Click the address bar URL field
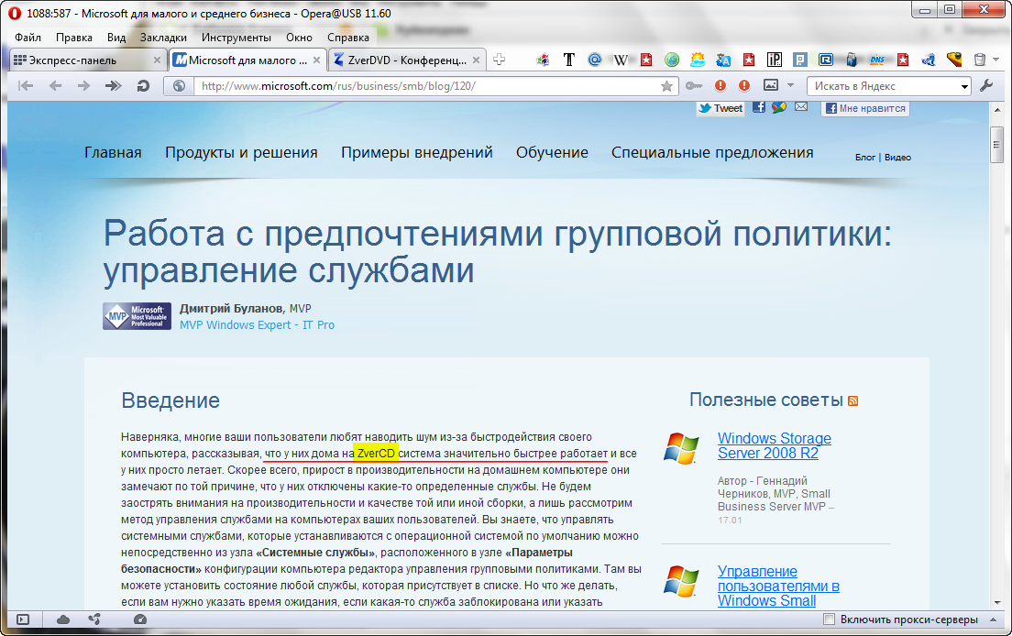 pos(426,86)
